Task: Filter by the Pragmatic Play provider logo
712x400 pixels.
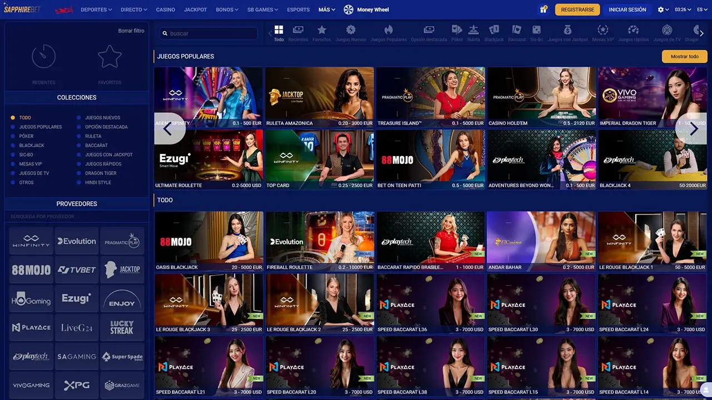Action: (122, 241)
